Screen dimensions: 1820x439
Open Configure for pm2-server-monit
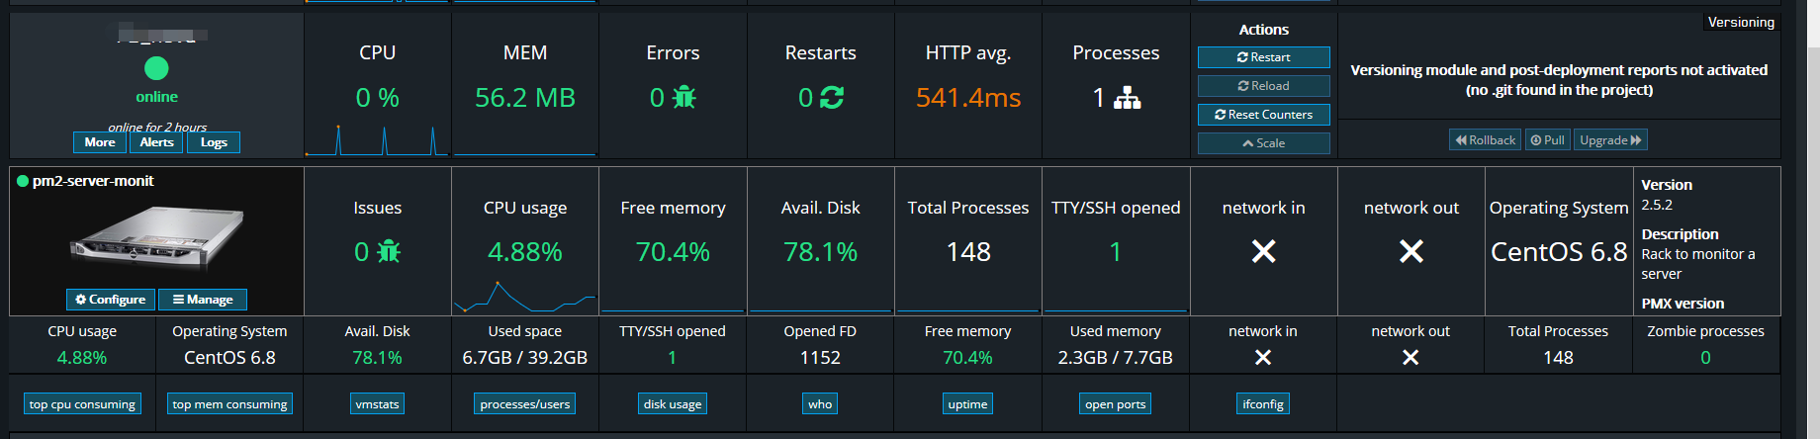(111, 300)
